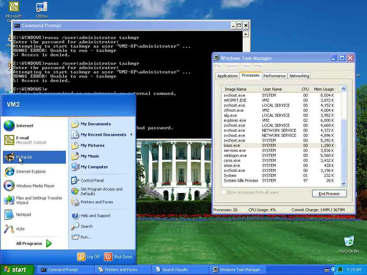367x275 pixels.
Task: Click process list scroll down arrow
Action: click(343, 183)
